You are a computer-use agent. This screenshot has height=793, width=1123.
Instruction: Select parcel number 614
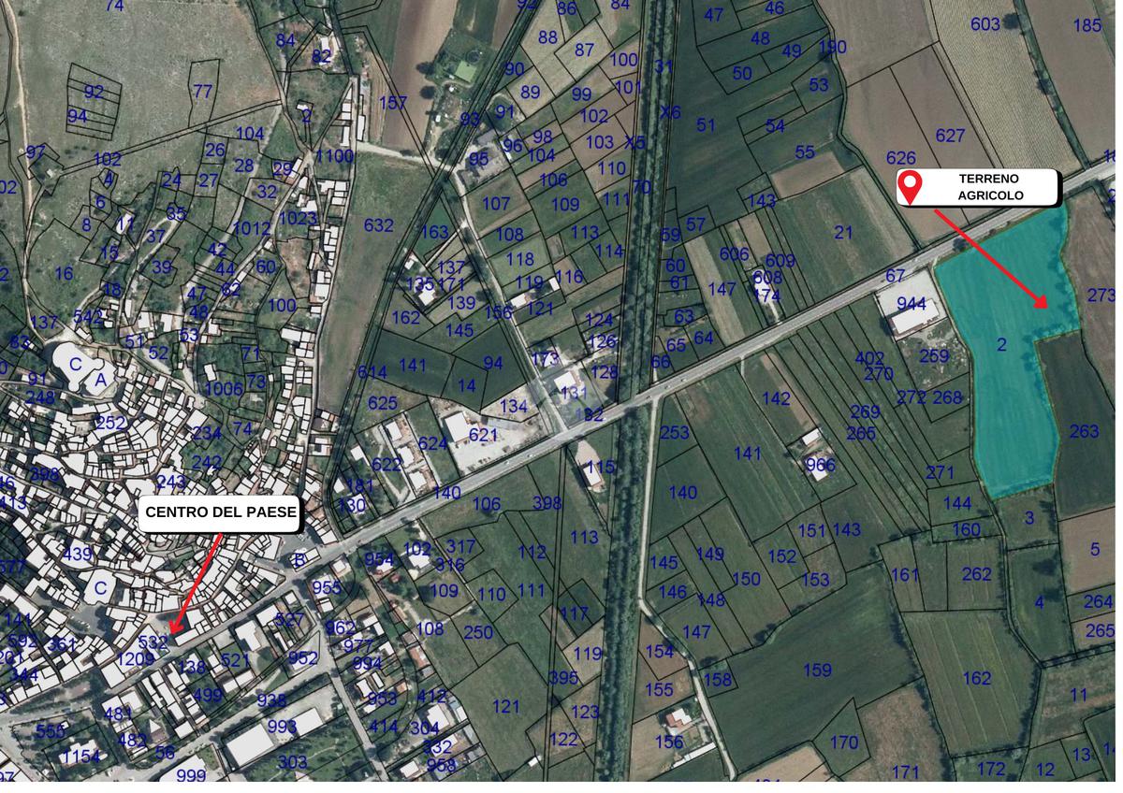(x=372, y=372)
